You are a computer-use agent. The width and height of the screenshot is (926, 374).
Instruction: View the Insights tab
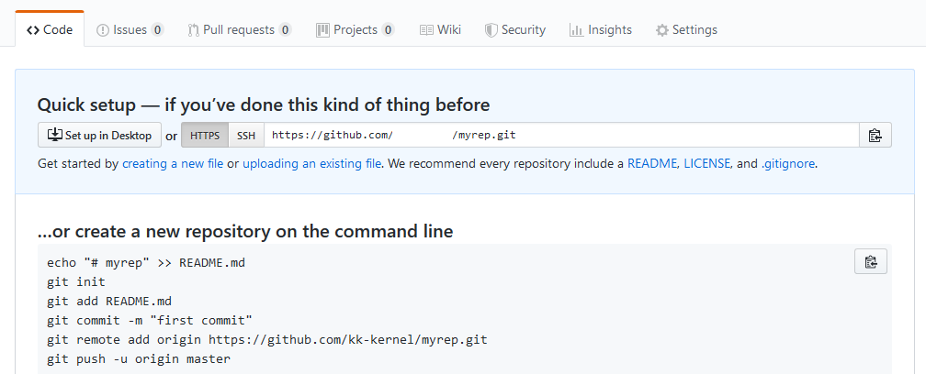pyautogui.click(x=601, y=29)
